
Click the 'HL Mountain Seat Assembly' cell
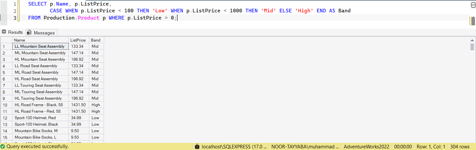coord(40,59)
